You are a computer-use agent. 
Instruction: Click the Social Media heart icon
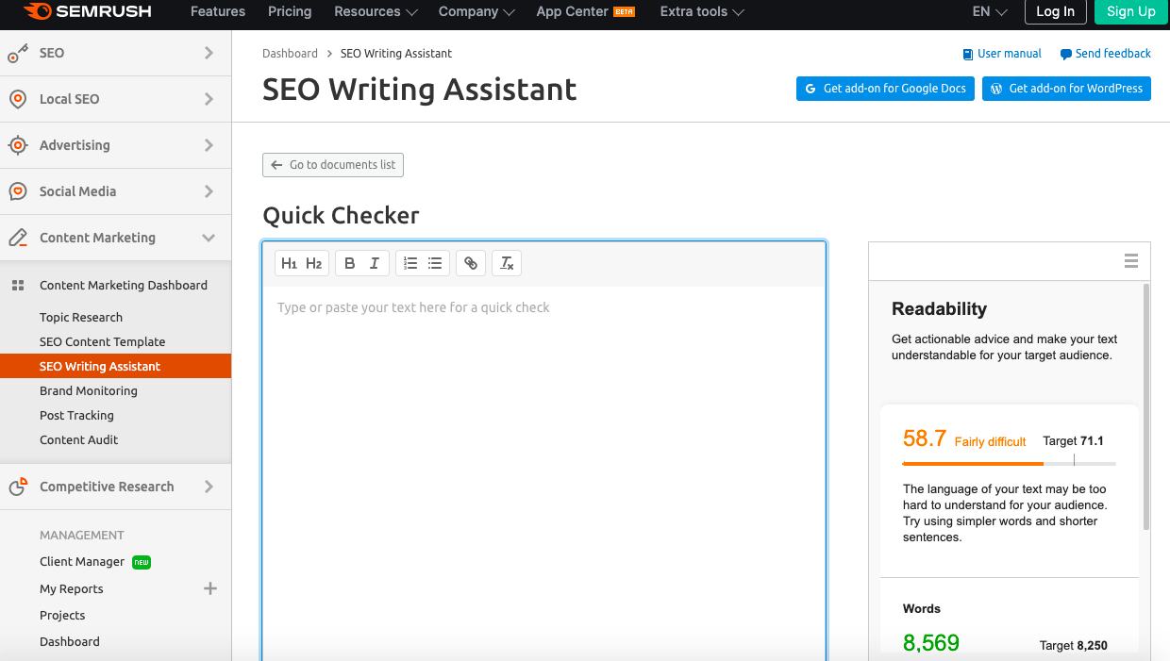tap(18, 191)
